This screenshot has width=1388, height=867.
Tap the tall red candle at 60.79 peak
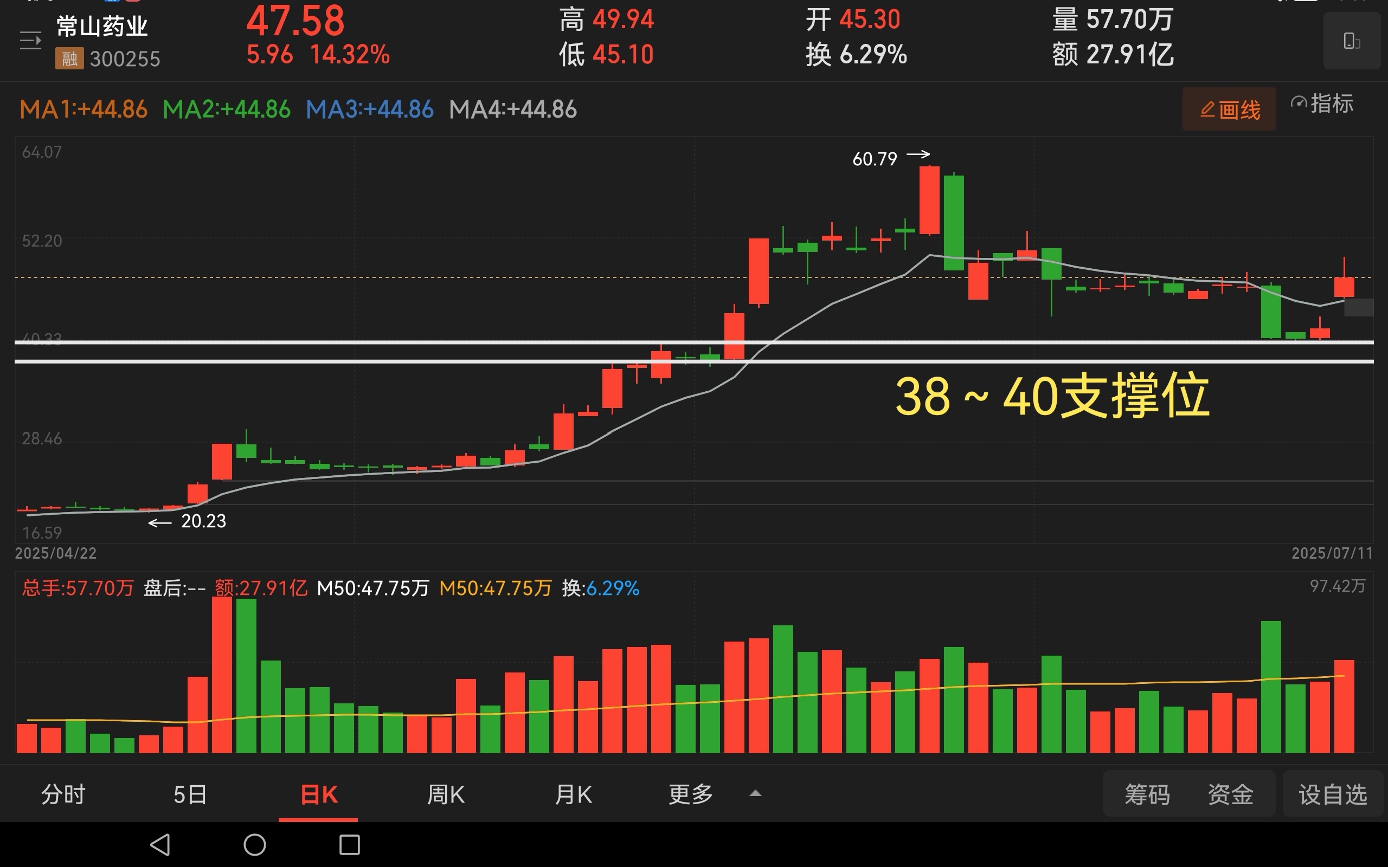coord(929,200)
